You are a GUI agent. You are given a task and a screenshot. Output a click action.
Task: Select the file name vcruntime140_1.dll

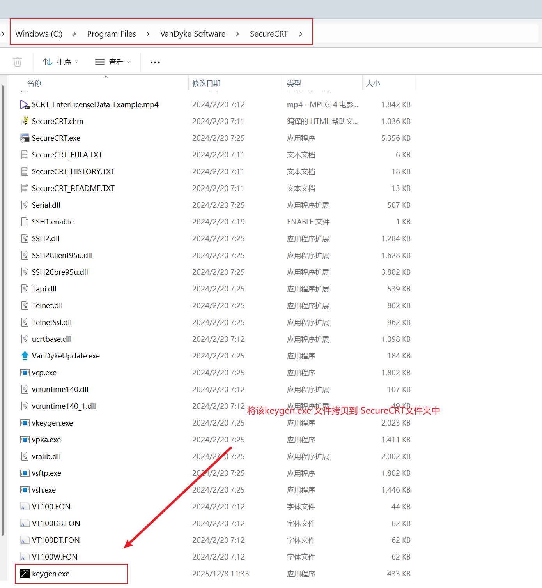point(64,406)
